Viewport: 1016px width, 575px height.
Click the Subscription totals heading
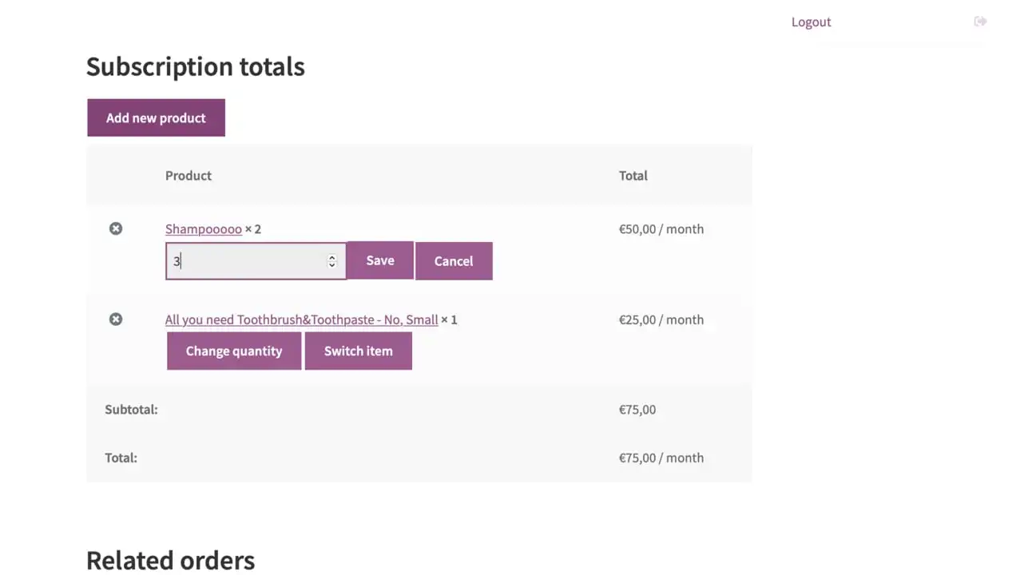196,66
